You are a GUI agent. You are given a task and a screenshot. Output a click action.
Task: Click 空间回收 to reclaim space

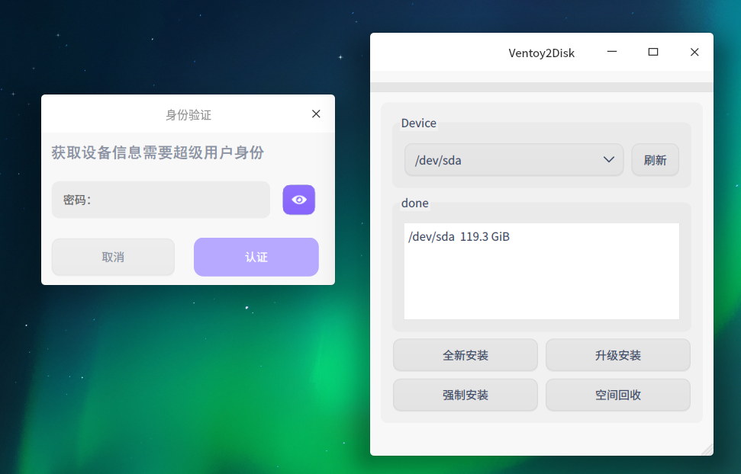(618, 395)
